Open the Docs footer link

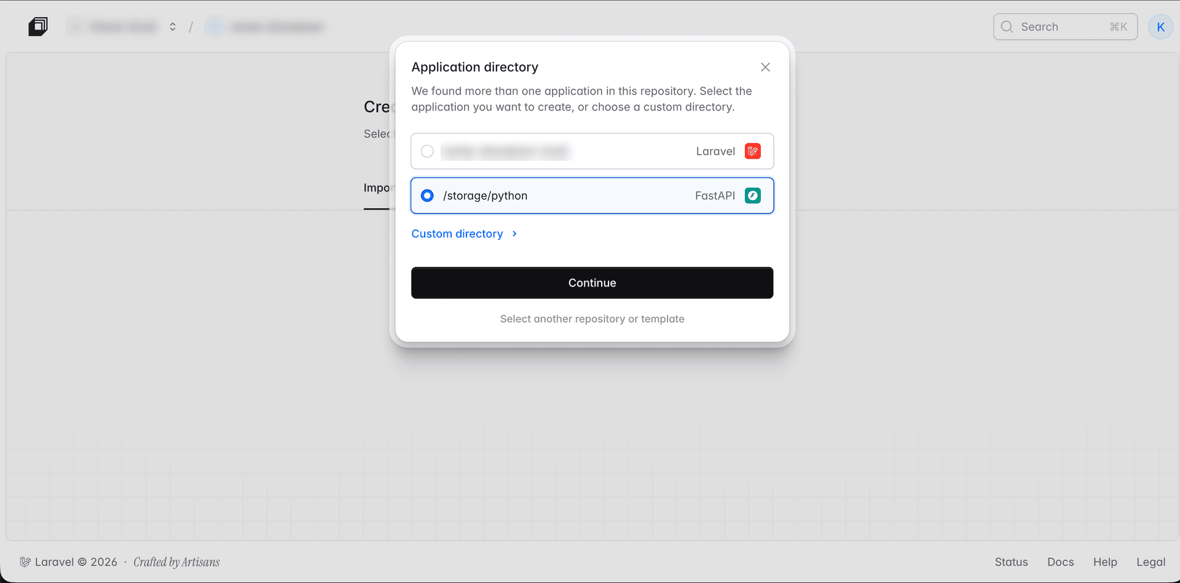[x=1060, y=562]
